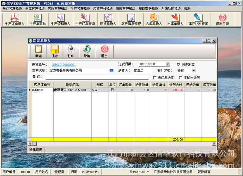Launch 生产订单查询 toolbar icon
This screenshot has width=243, height=176.
click(85, 20)
